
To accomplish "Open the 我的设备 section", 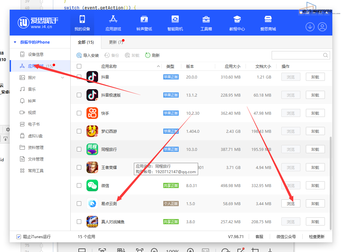I will [x=82, y=23].
